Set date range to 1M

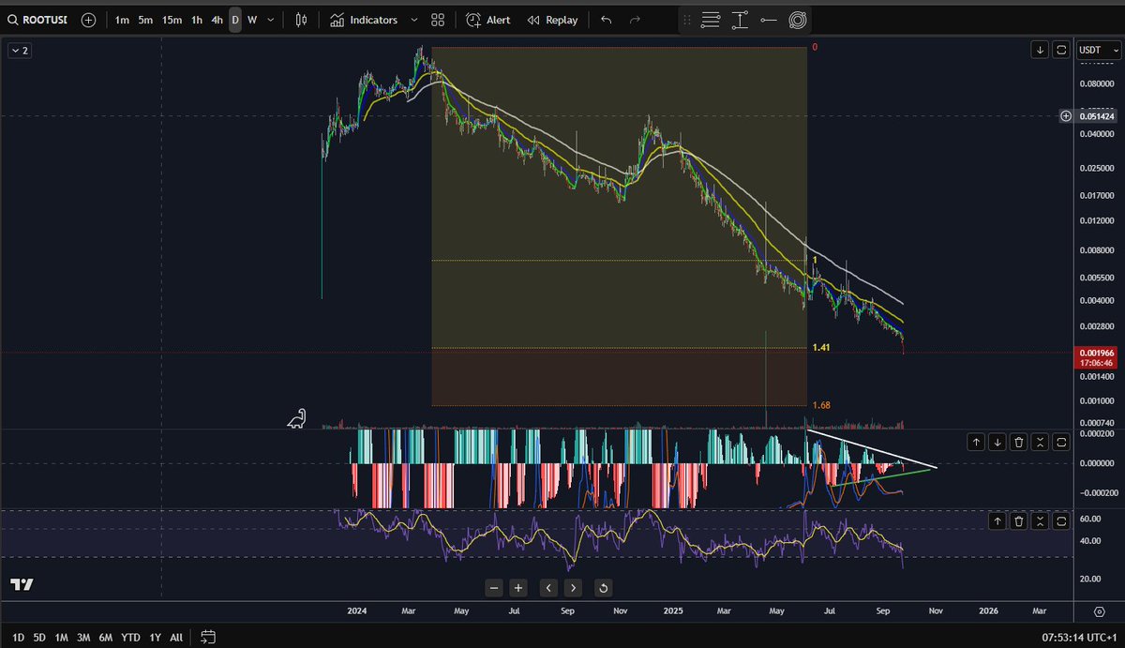click(x=62, y=638)
